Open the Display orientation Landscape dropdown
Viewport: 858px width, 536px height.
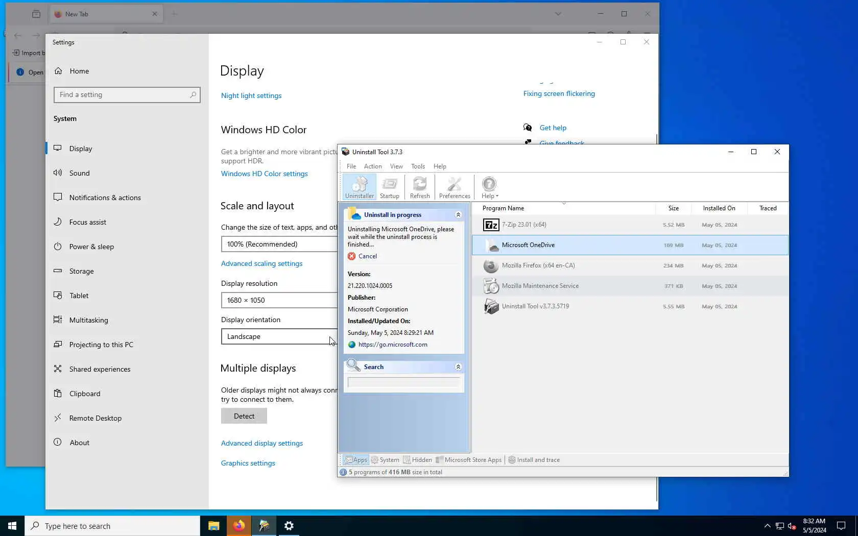[x=279, y=336]
